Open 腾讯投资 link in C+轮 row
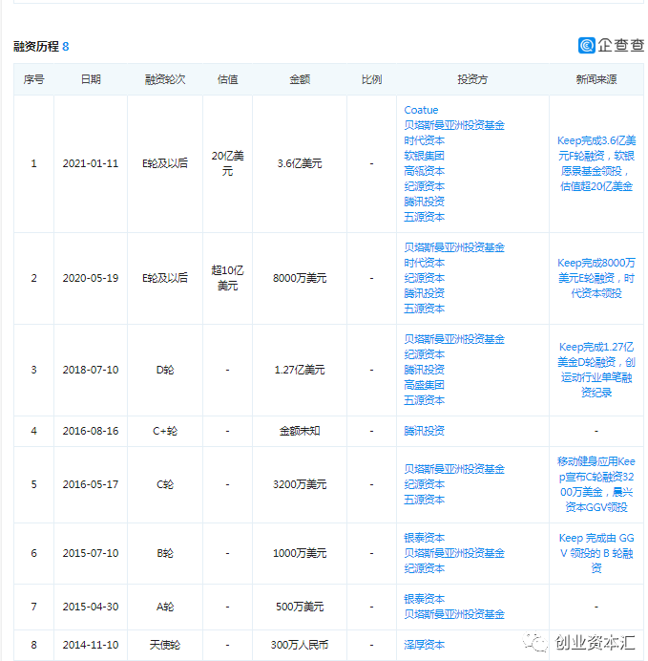Screen dimensions: 648x661 tap(424, 431)
